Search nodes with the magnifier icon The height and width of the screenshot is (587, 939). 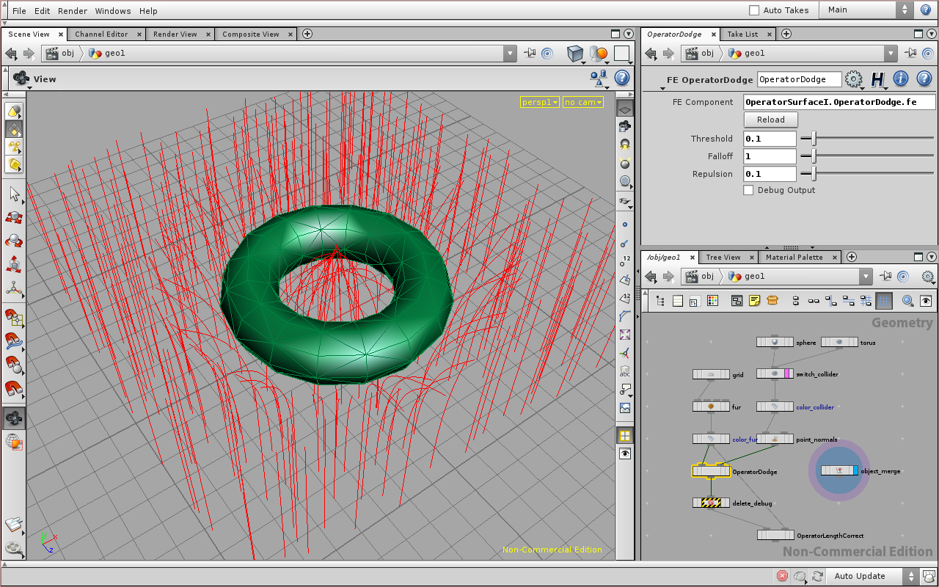pos(908,300)
